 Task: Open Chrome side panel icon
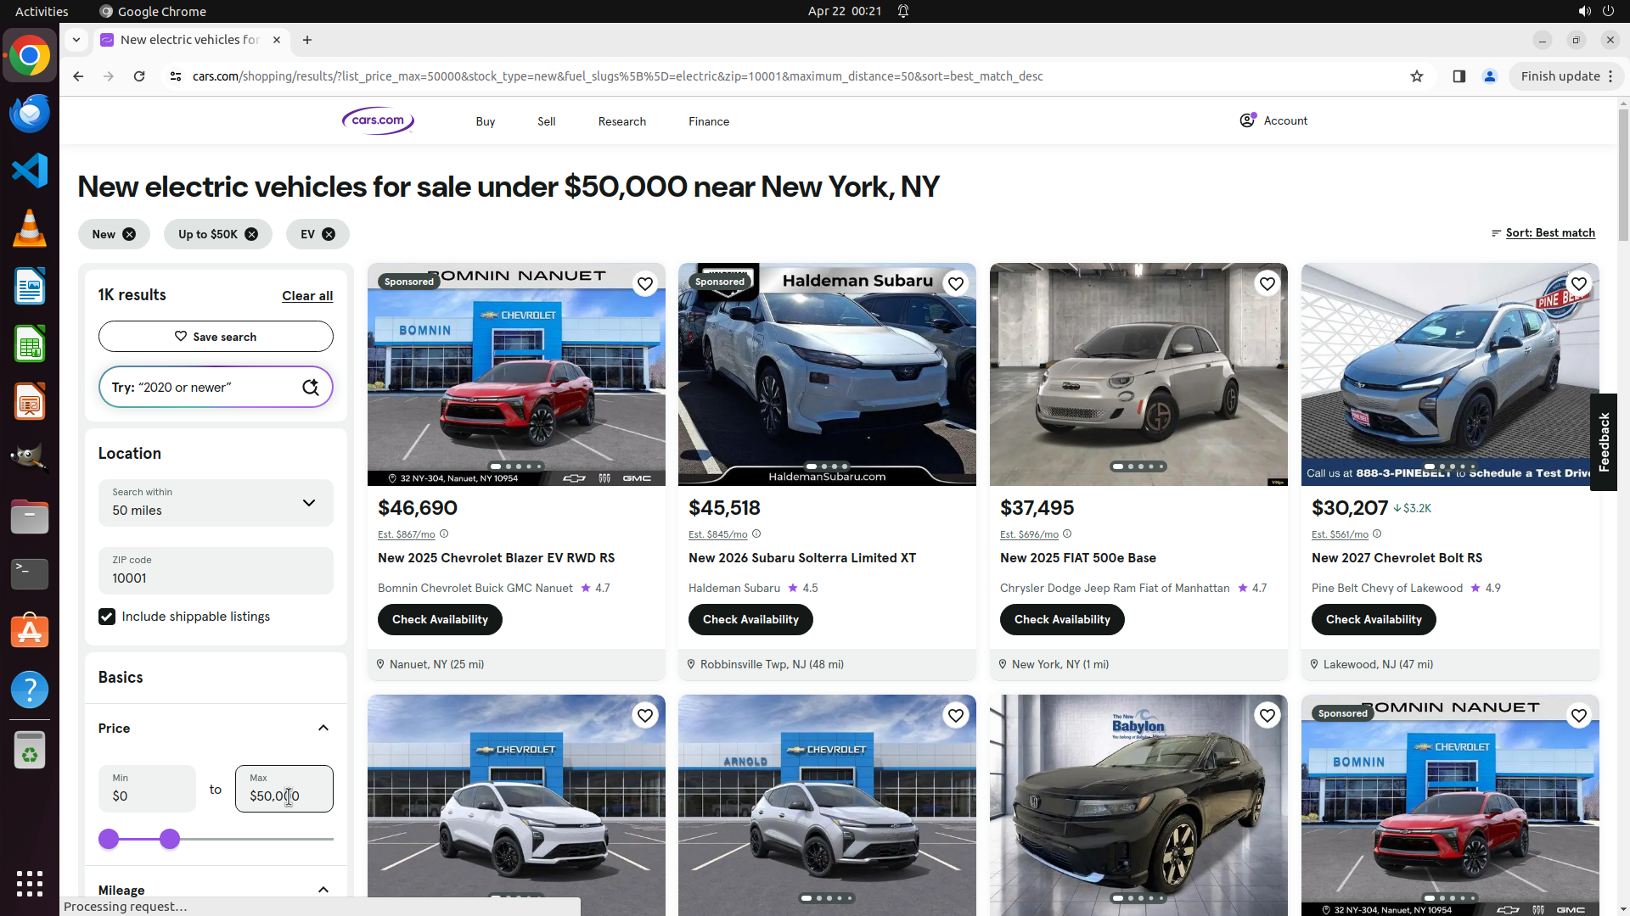[1459, 76]
